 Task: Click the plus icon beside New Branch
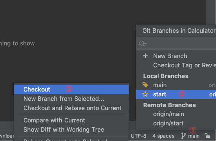[145, 56]
